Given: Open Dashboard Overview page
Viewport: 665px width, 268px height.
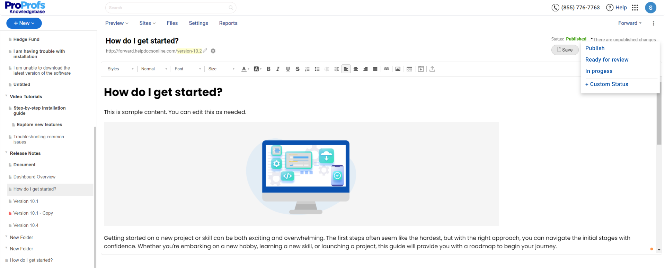Looking at the screenshot, I should 34,177.
